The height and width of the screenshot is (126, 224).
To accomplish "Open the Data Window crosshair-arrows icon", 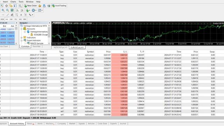I will [x=6, y=6].
